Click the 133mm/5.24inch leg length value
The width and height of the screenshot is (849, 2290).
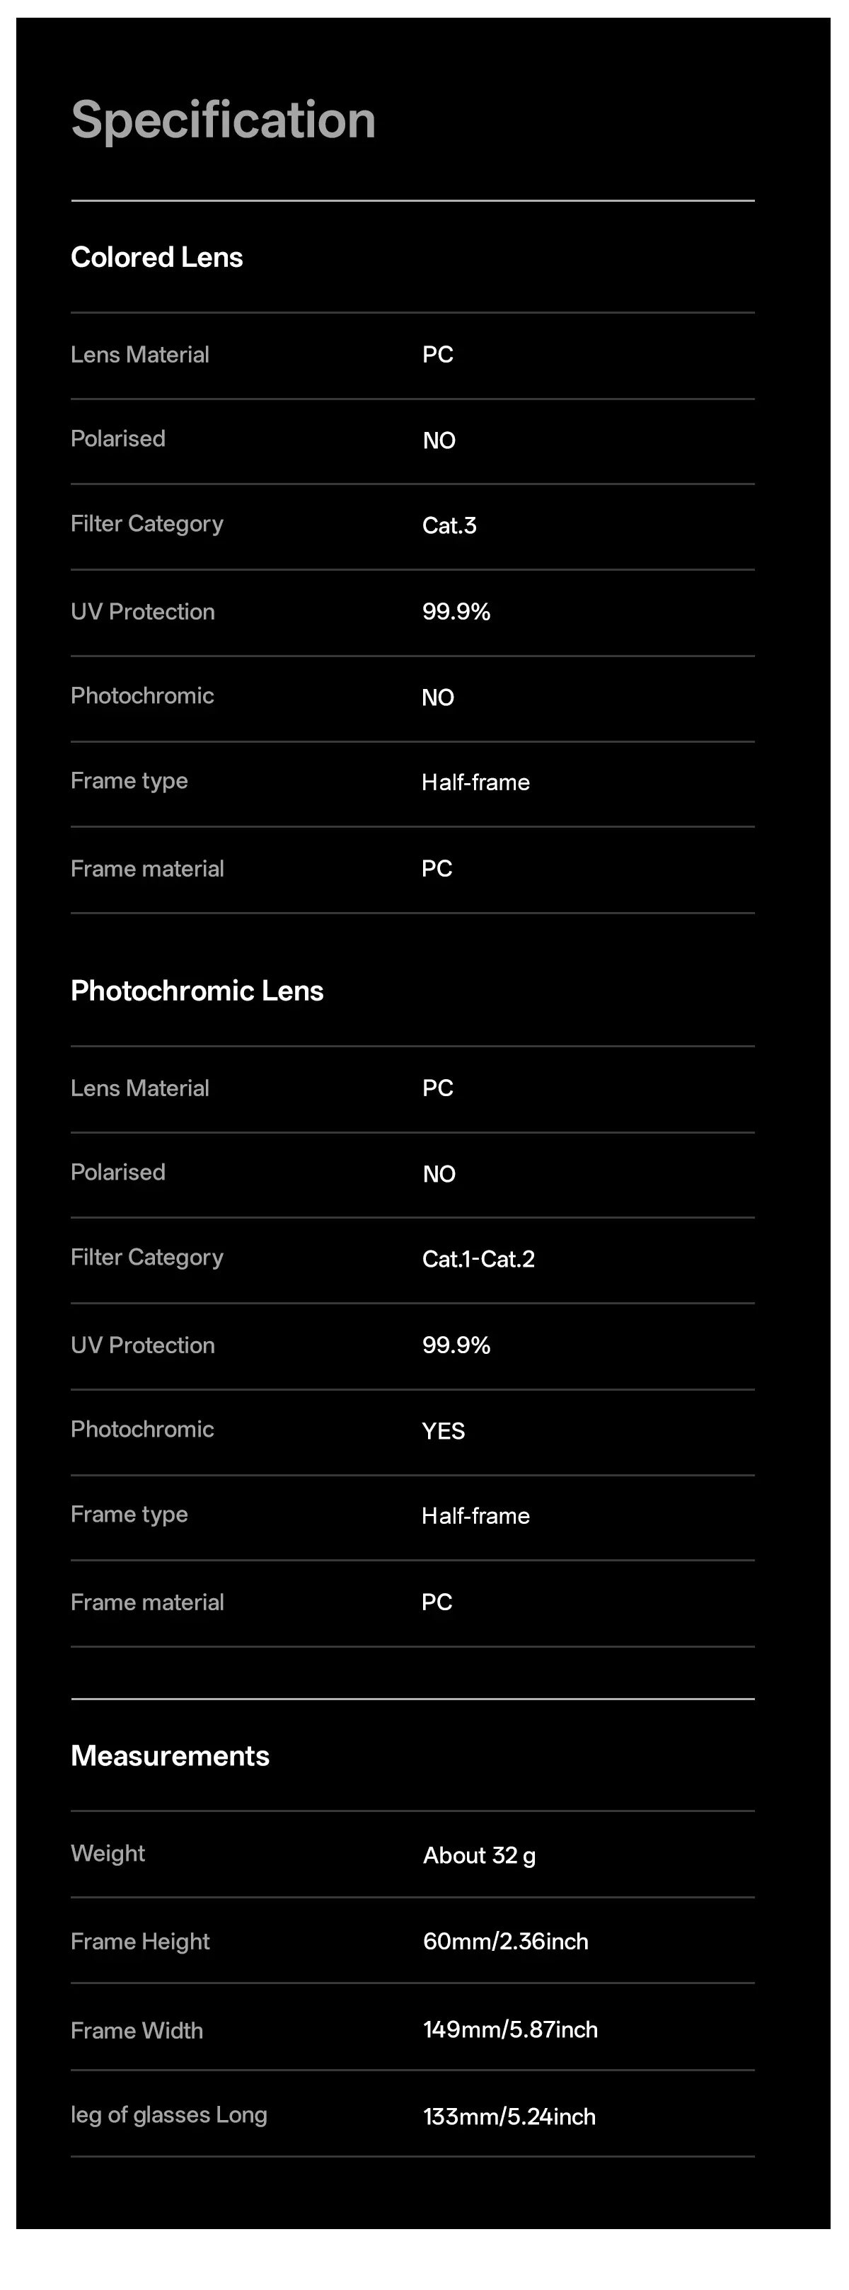(x=509, y=2117)
